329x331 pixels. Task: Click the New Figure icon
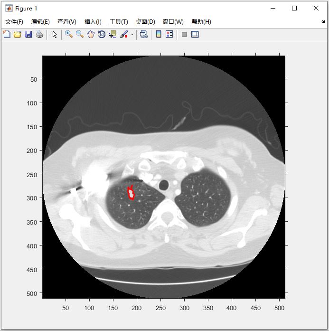7,34
